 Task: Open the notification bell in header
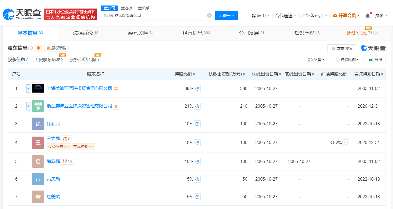368,16
